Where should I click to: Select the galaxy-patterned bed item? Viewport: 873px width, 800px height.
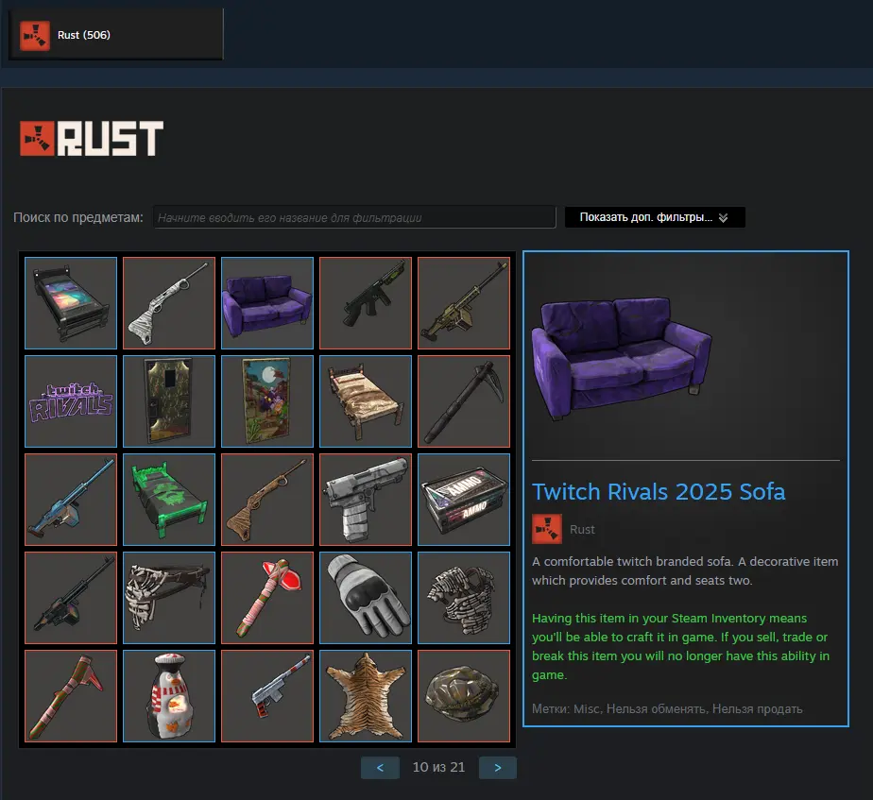pyautogui.click(x=71, y=303)
